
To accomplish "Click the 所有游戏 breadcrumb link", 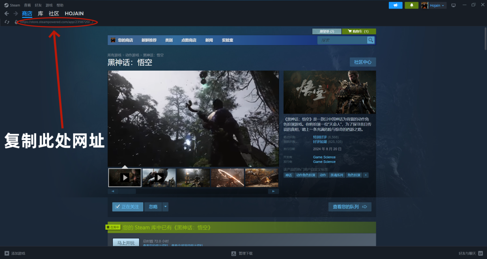I will click(114, 55).
